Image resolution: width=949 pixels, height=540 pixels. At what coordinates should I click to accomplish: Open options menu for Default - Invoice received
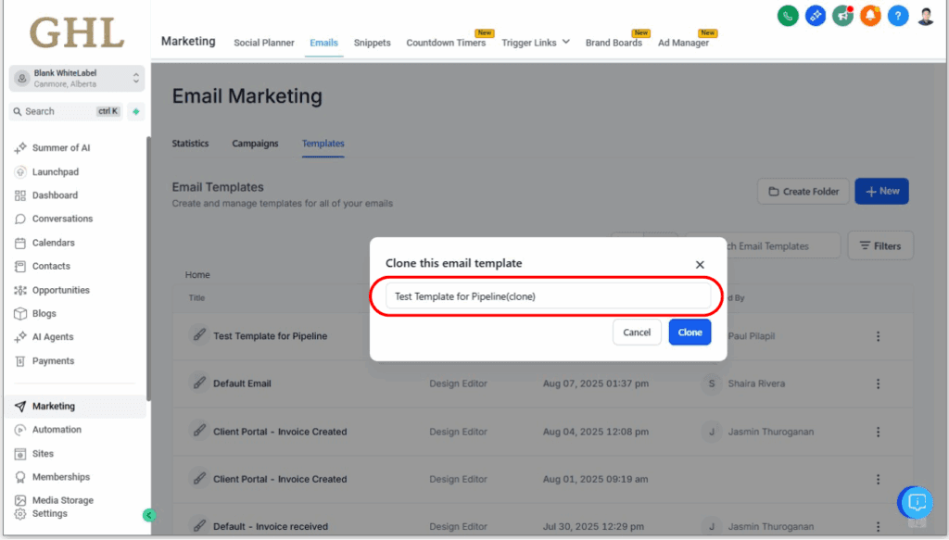click(x=879, y=526)
